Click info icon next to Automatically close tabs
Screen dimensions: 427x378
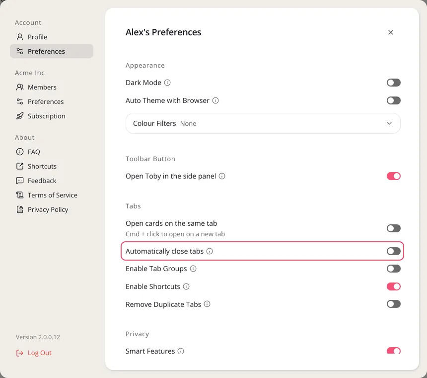click(210, 251)
